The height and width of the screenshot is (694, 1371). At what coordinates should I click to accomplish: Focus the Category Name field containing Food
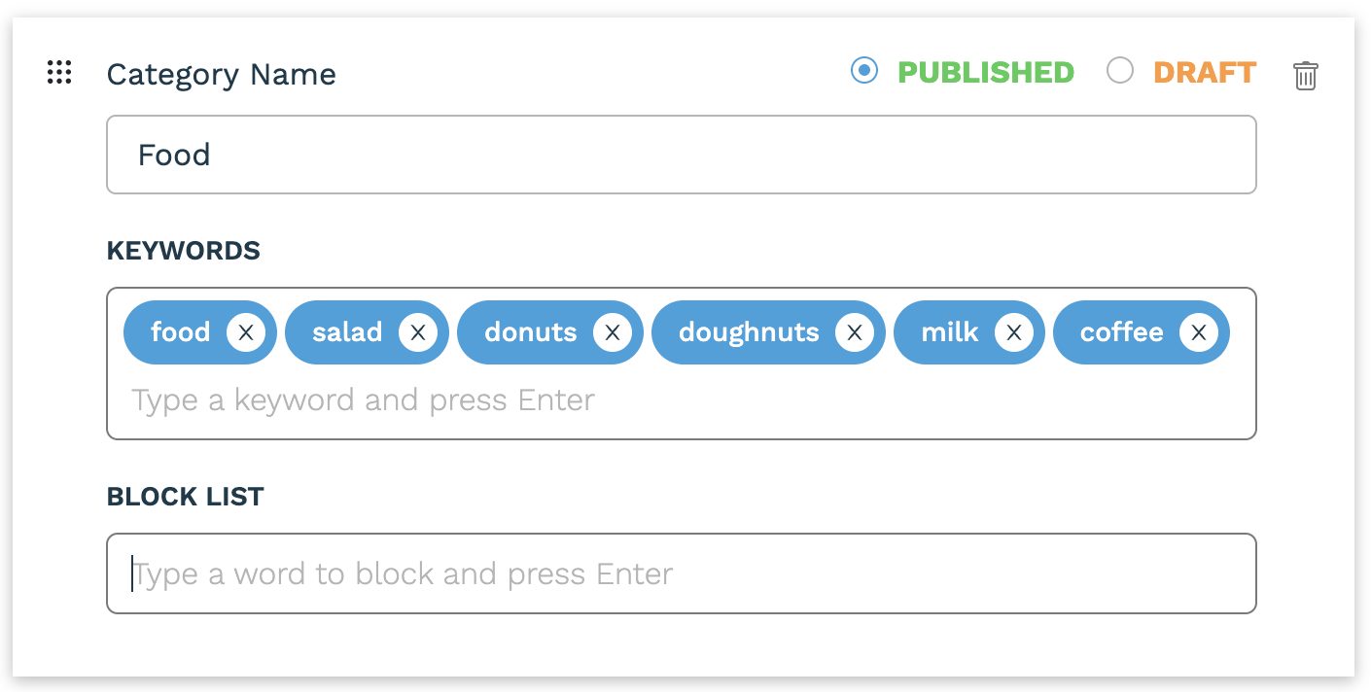[x=682, y=155]
